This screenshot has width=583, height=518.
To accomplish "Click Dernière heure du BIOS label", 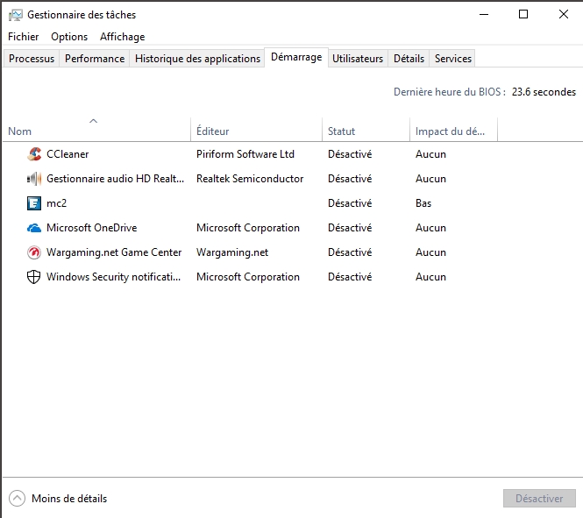I will point(450,92).
